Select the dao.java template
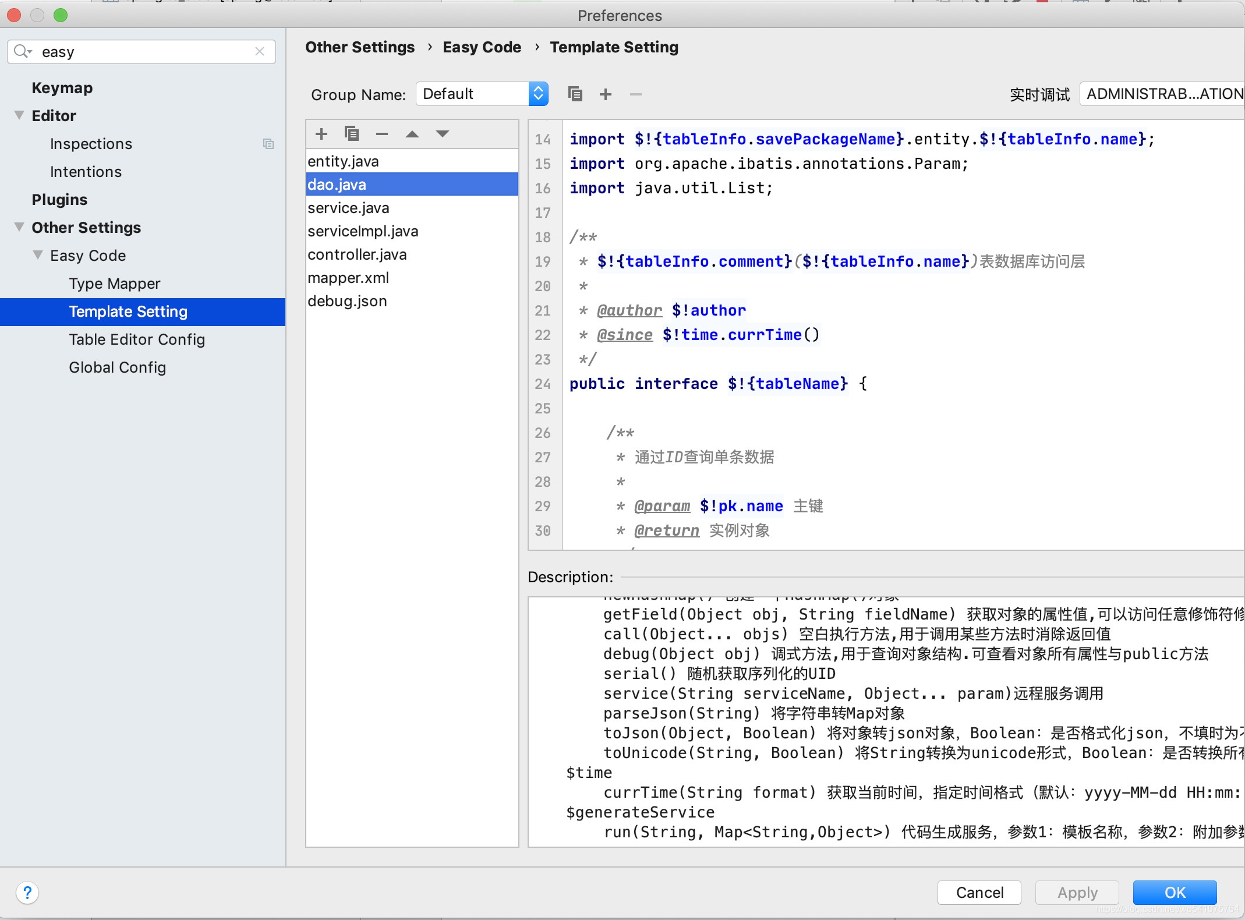This screenshot has height=920, width=1245. pos(412,185)
